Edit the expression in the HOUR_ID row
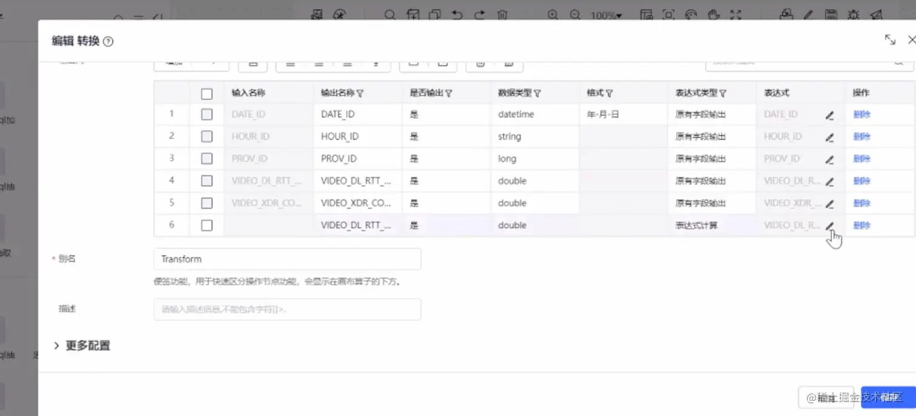Viewport: 916px width, 416px height. [829, 137]
